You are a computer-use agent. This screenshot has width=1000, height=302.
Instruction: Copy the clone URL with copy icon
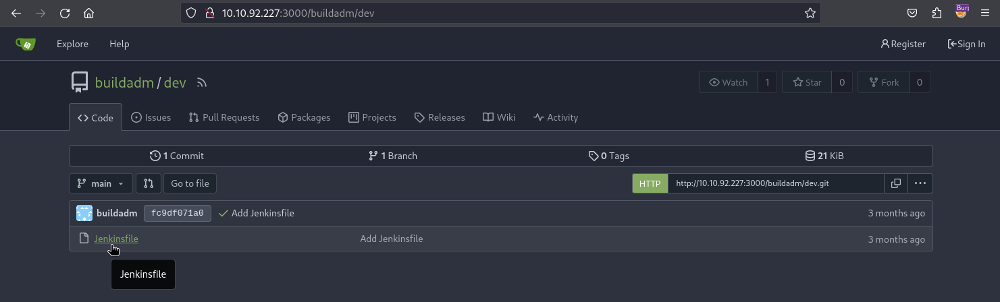(x=896, y=183)
